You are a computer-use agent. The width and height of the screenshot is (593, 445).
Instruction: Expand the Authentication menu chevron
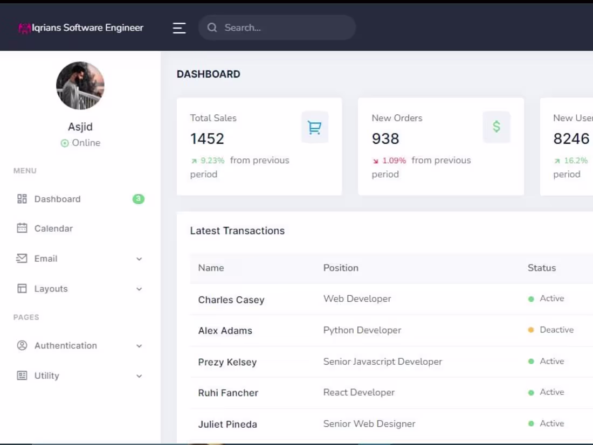pyautogui.click(x=140, y=346)
